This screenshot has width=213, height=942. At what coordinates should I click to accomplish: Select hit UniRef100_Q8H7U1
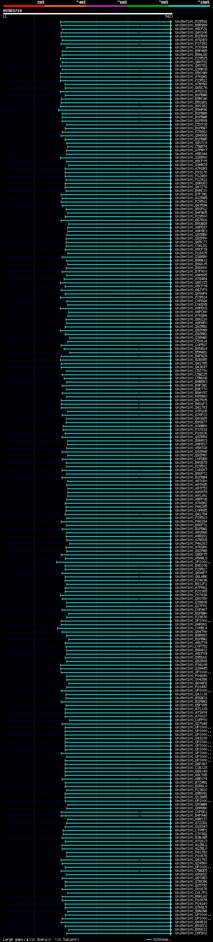(191, 62)
